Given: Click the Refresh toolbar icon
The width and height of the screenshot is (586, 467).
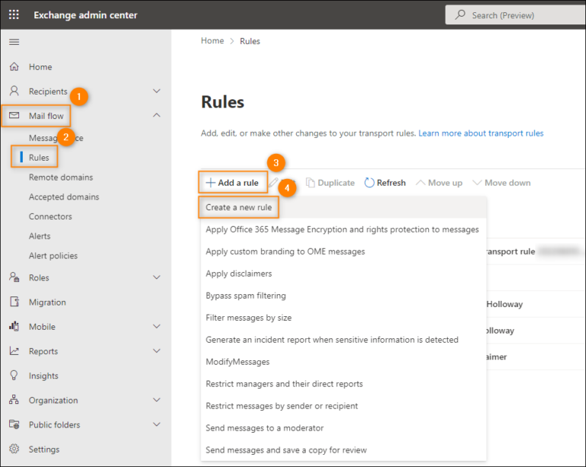Looking at the screenshot, I should pos(370,183).
